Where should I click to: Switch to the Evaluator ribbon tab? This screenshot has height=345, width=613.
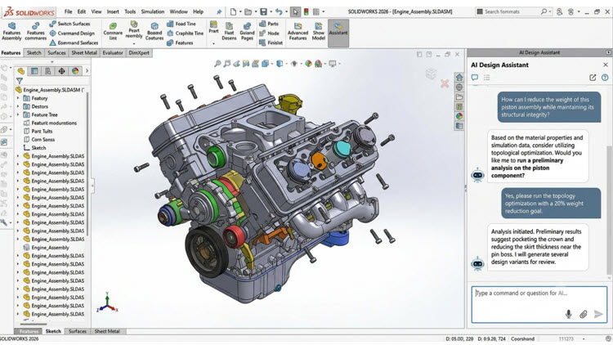coord(113,53)
